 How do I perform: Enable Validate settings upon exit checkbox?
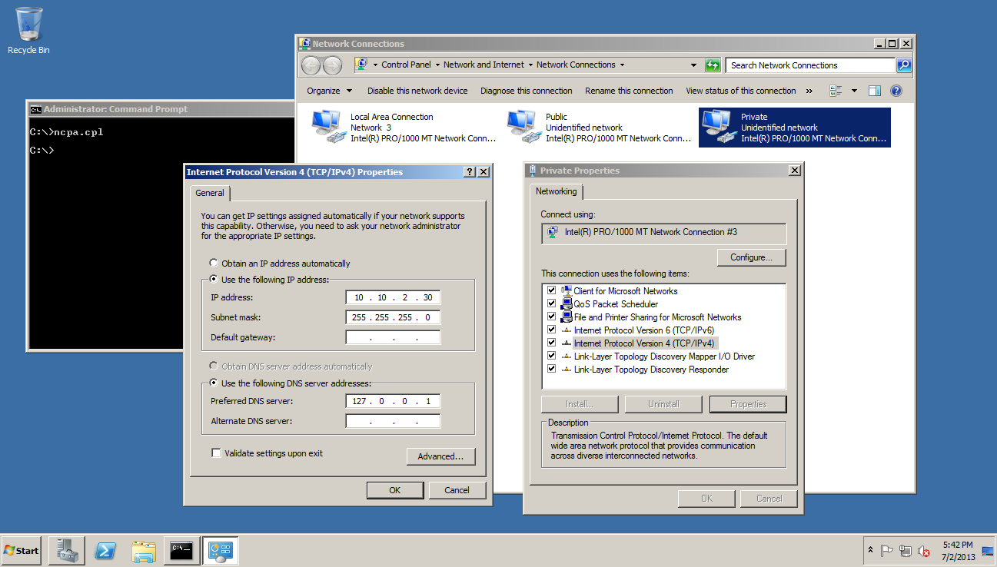(216, 453)
